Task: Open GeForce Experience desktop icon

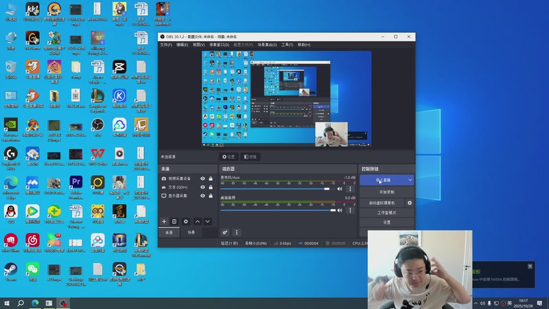Action: [11, 129]
